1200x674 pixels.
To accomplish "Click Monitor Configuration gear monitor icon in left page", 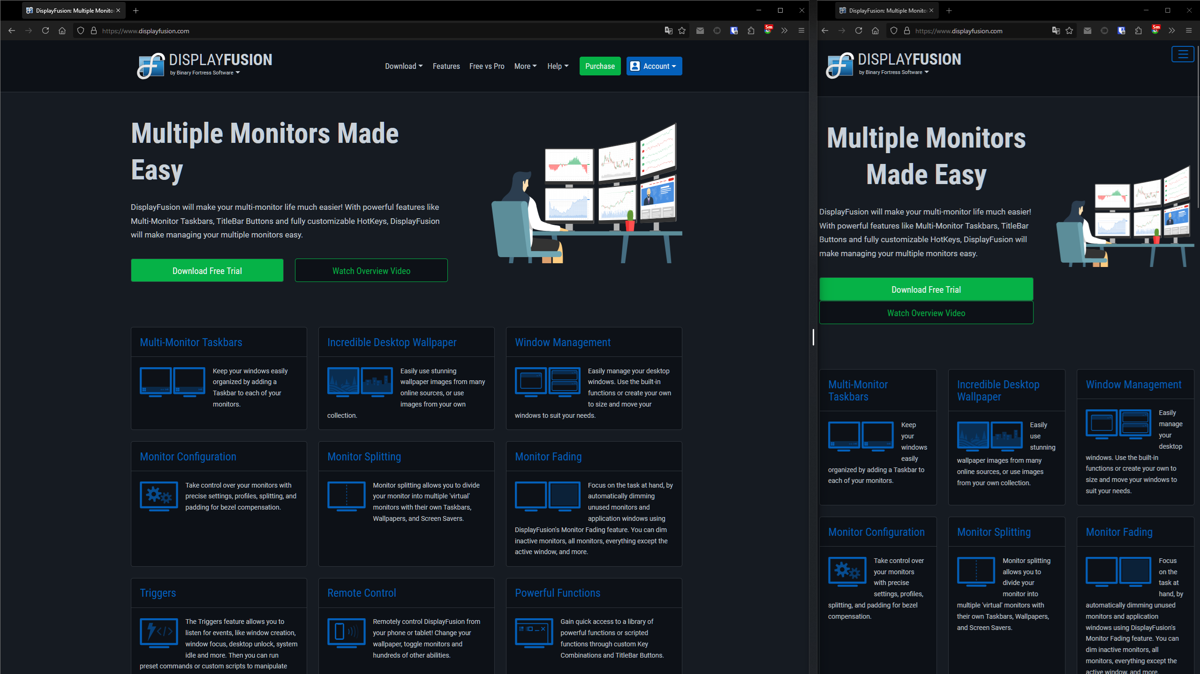I will click(159, 496).
